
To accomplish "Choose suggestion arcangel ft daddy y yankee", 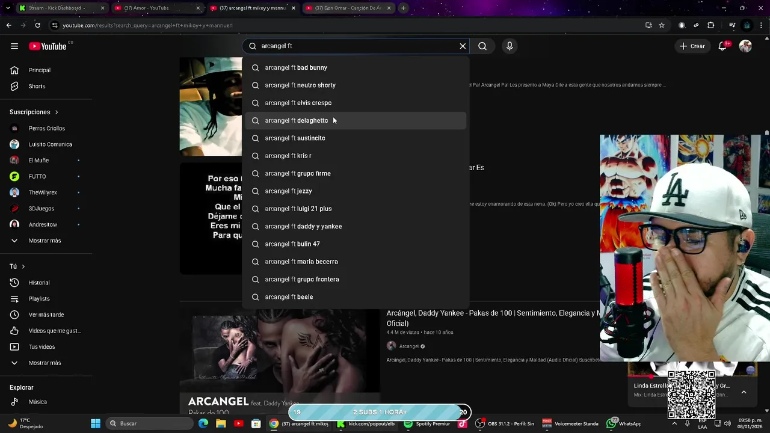I will 356,226.
